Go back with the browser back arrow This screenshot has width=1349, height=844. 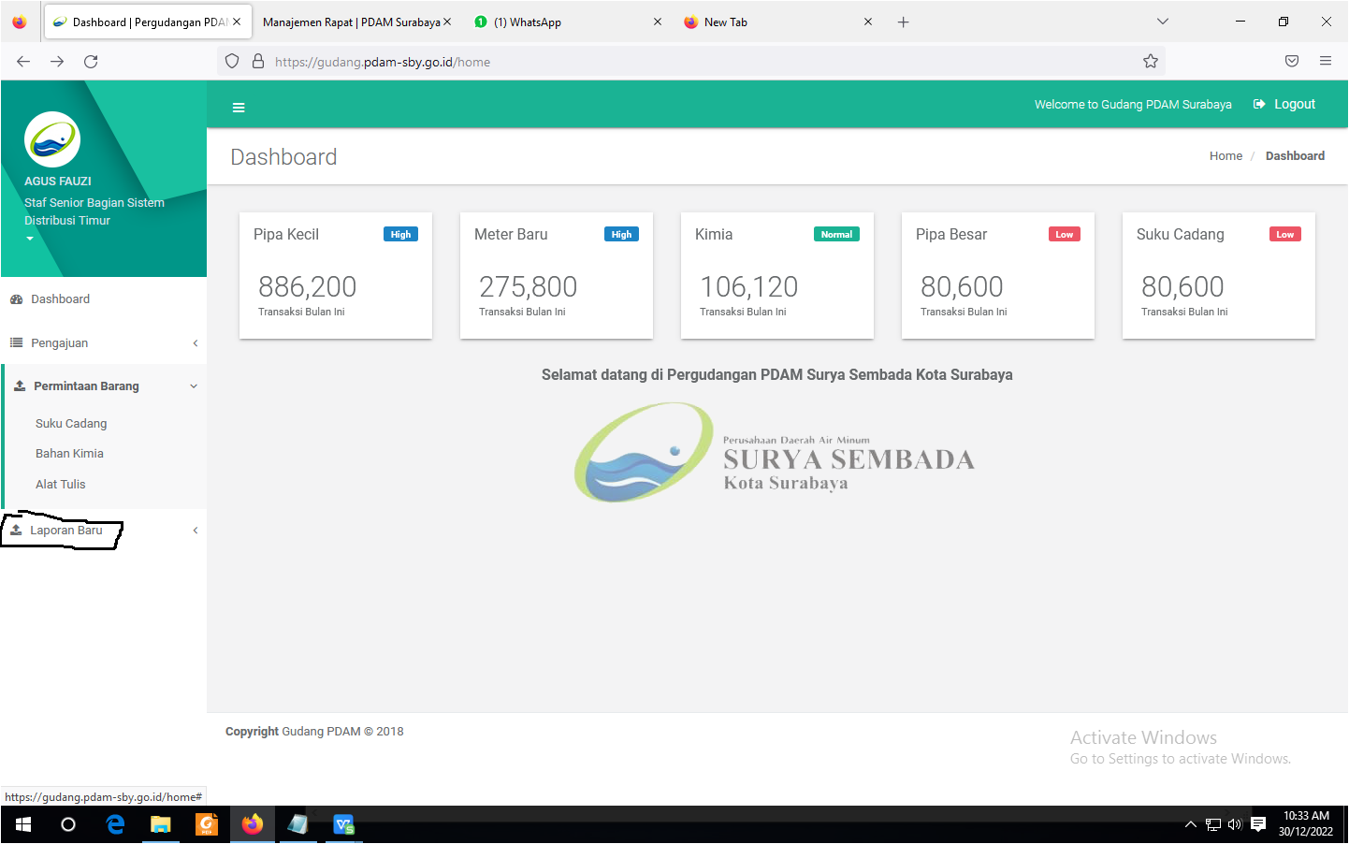click(x=23, y=62)
